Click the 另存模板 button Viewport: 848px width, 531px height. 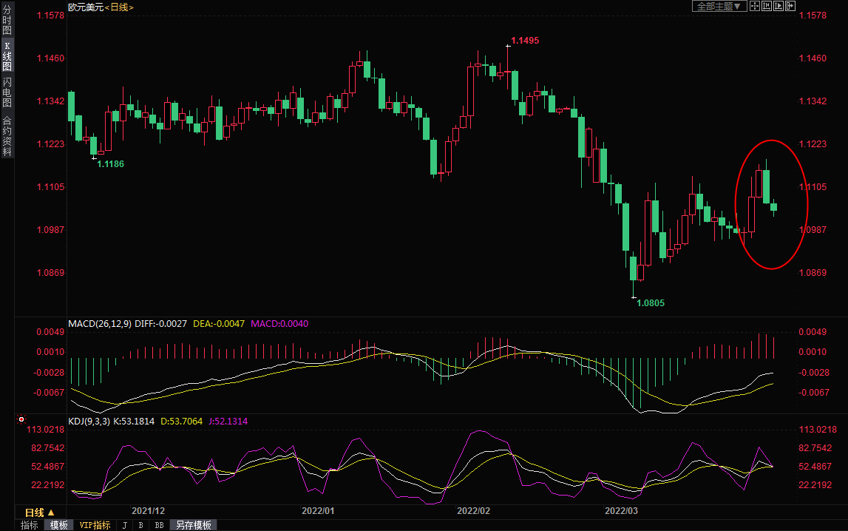pyautogui.click(x=193, y=525)
